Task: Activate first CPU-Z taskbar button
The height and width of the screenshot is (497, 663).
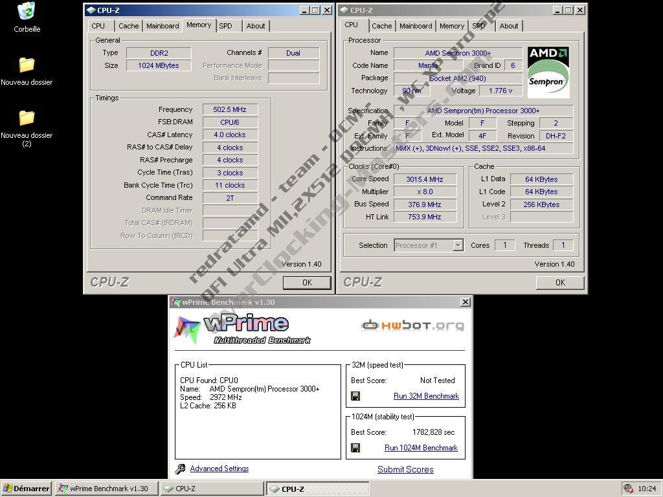Action: (x=212, y=489)
